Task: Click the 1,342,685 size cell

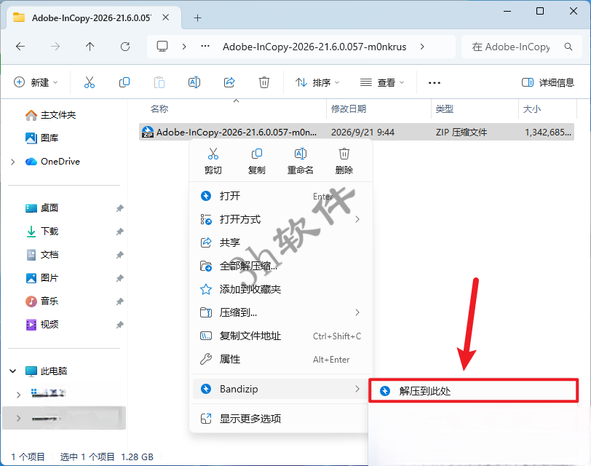Action: (548, 132)
